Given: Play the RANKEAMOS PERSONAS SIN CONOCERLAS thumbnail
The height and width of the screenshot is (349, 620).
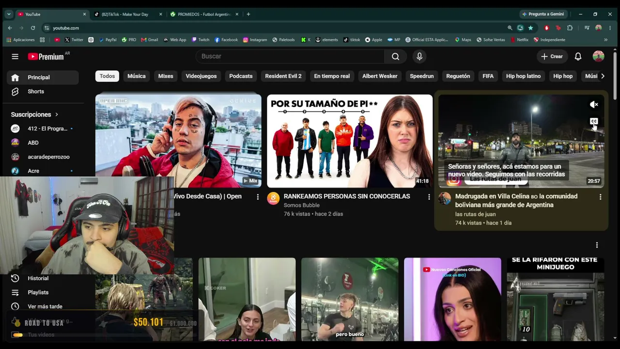Looking at the screenshot, I should tap(350, 141).
